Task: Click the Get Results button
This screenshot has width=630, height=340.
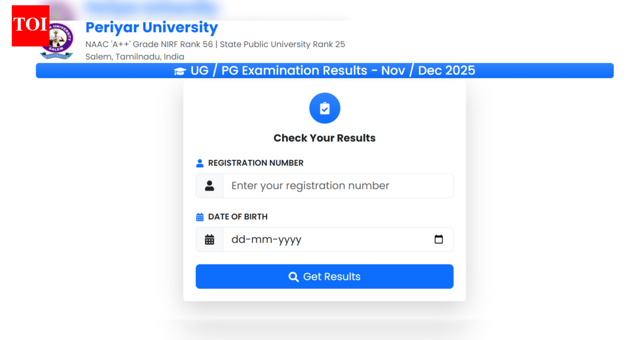Action: click(324, 276)
